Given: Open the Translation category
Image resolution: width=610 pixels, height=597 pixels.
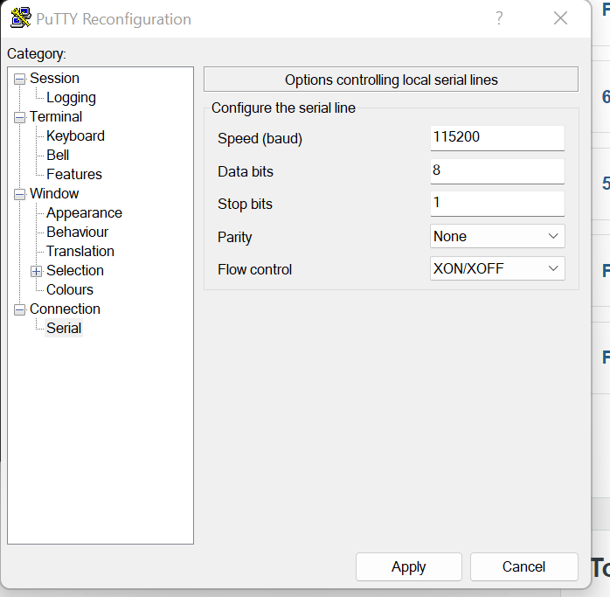Looking at the screenshot, I should tap(80, 251).
